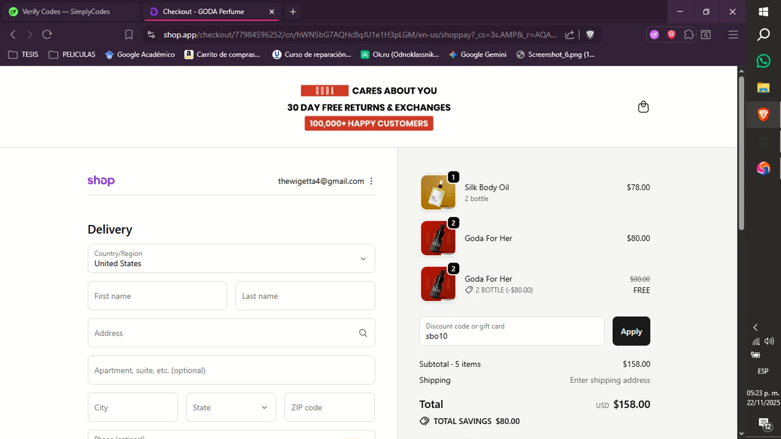Open WhatsApp from the taskbar
The height and width of the screenshot is (439, 781).
[x=763, y=61]
